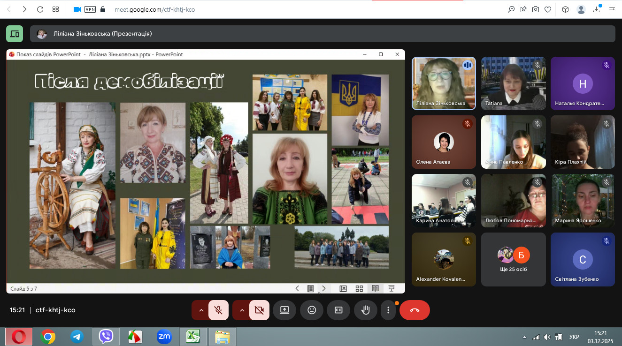Toggle the microphone mute button

[x=218, y=310]
